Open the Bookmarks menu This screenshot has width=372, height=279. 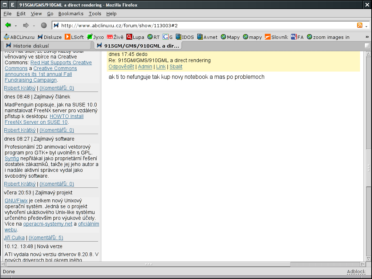[70, 13]
